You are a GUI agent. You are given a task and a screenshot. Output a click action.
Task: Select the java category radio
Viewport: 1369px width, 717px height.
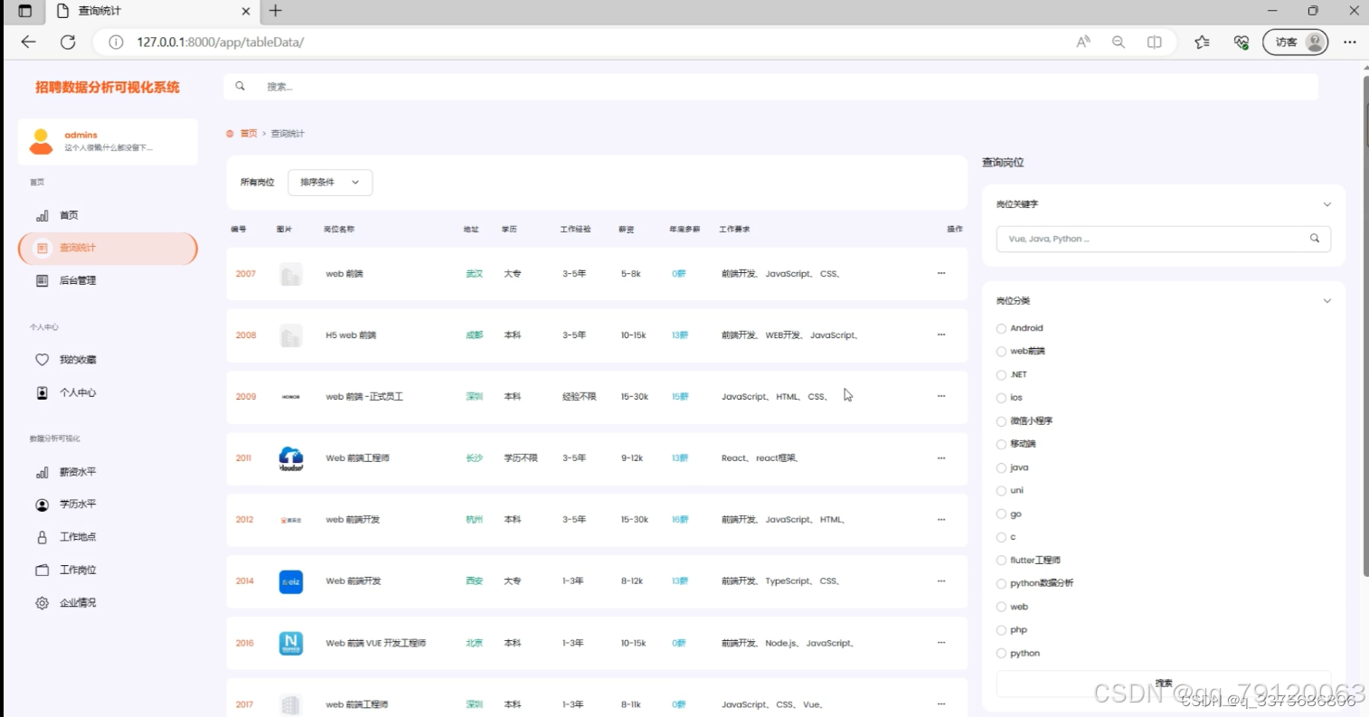1001,467
